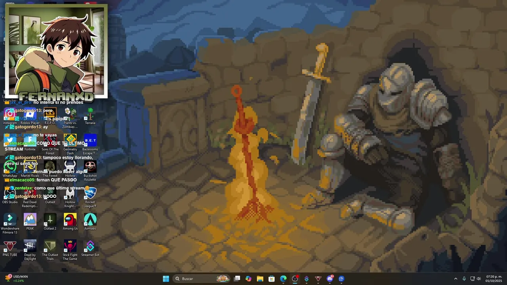
Task: Open File Explorer from the taskbar
Action: point(260,279)
